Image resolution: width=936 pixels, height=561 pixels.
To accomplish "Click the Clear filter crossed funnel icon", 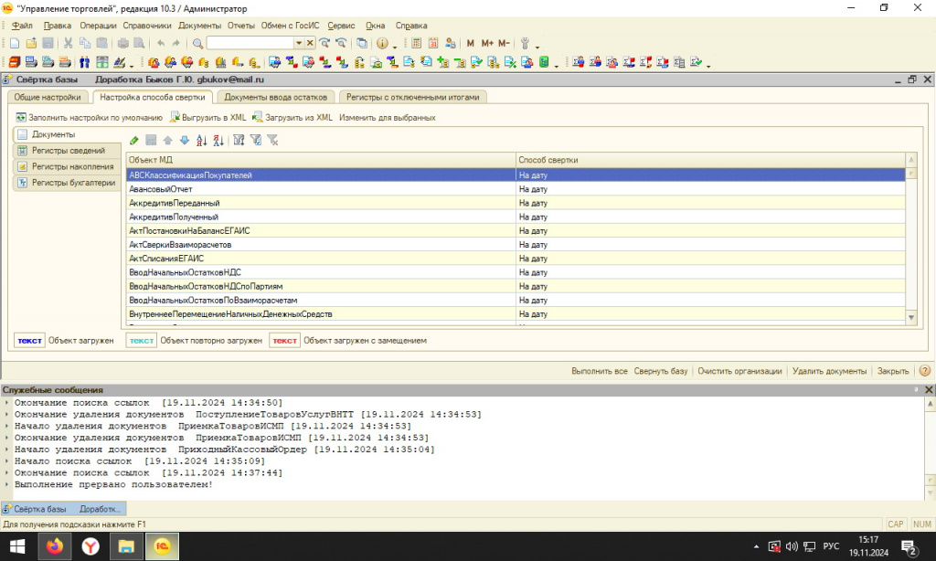I will coord(272,141).
